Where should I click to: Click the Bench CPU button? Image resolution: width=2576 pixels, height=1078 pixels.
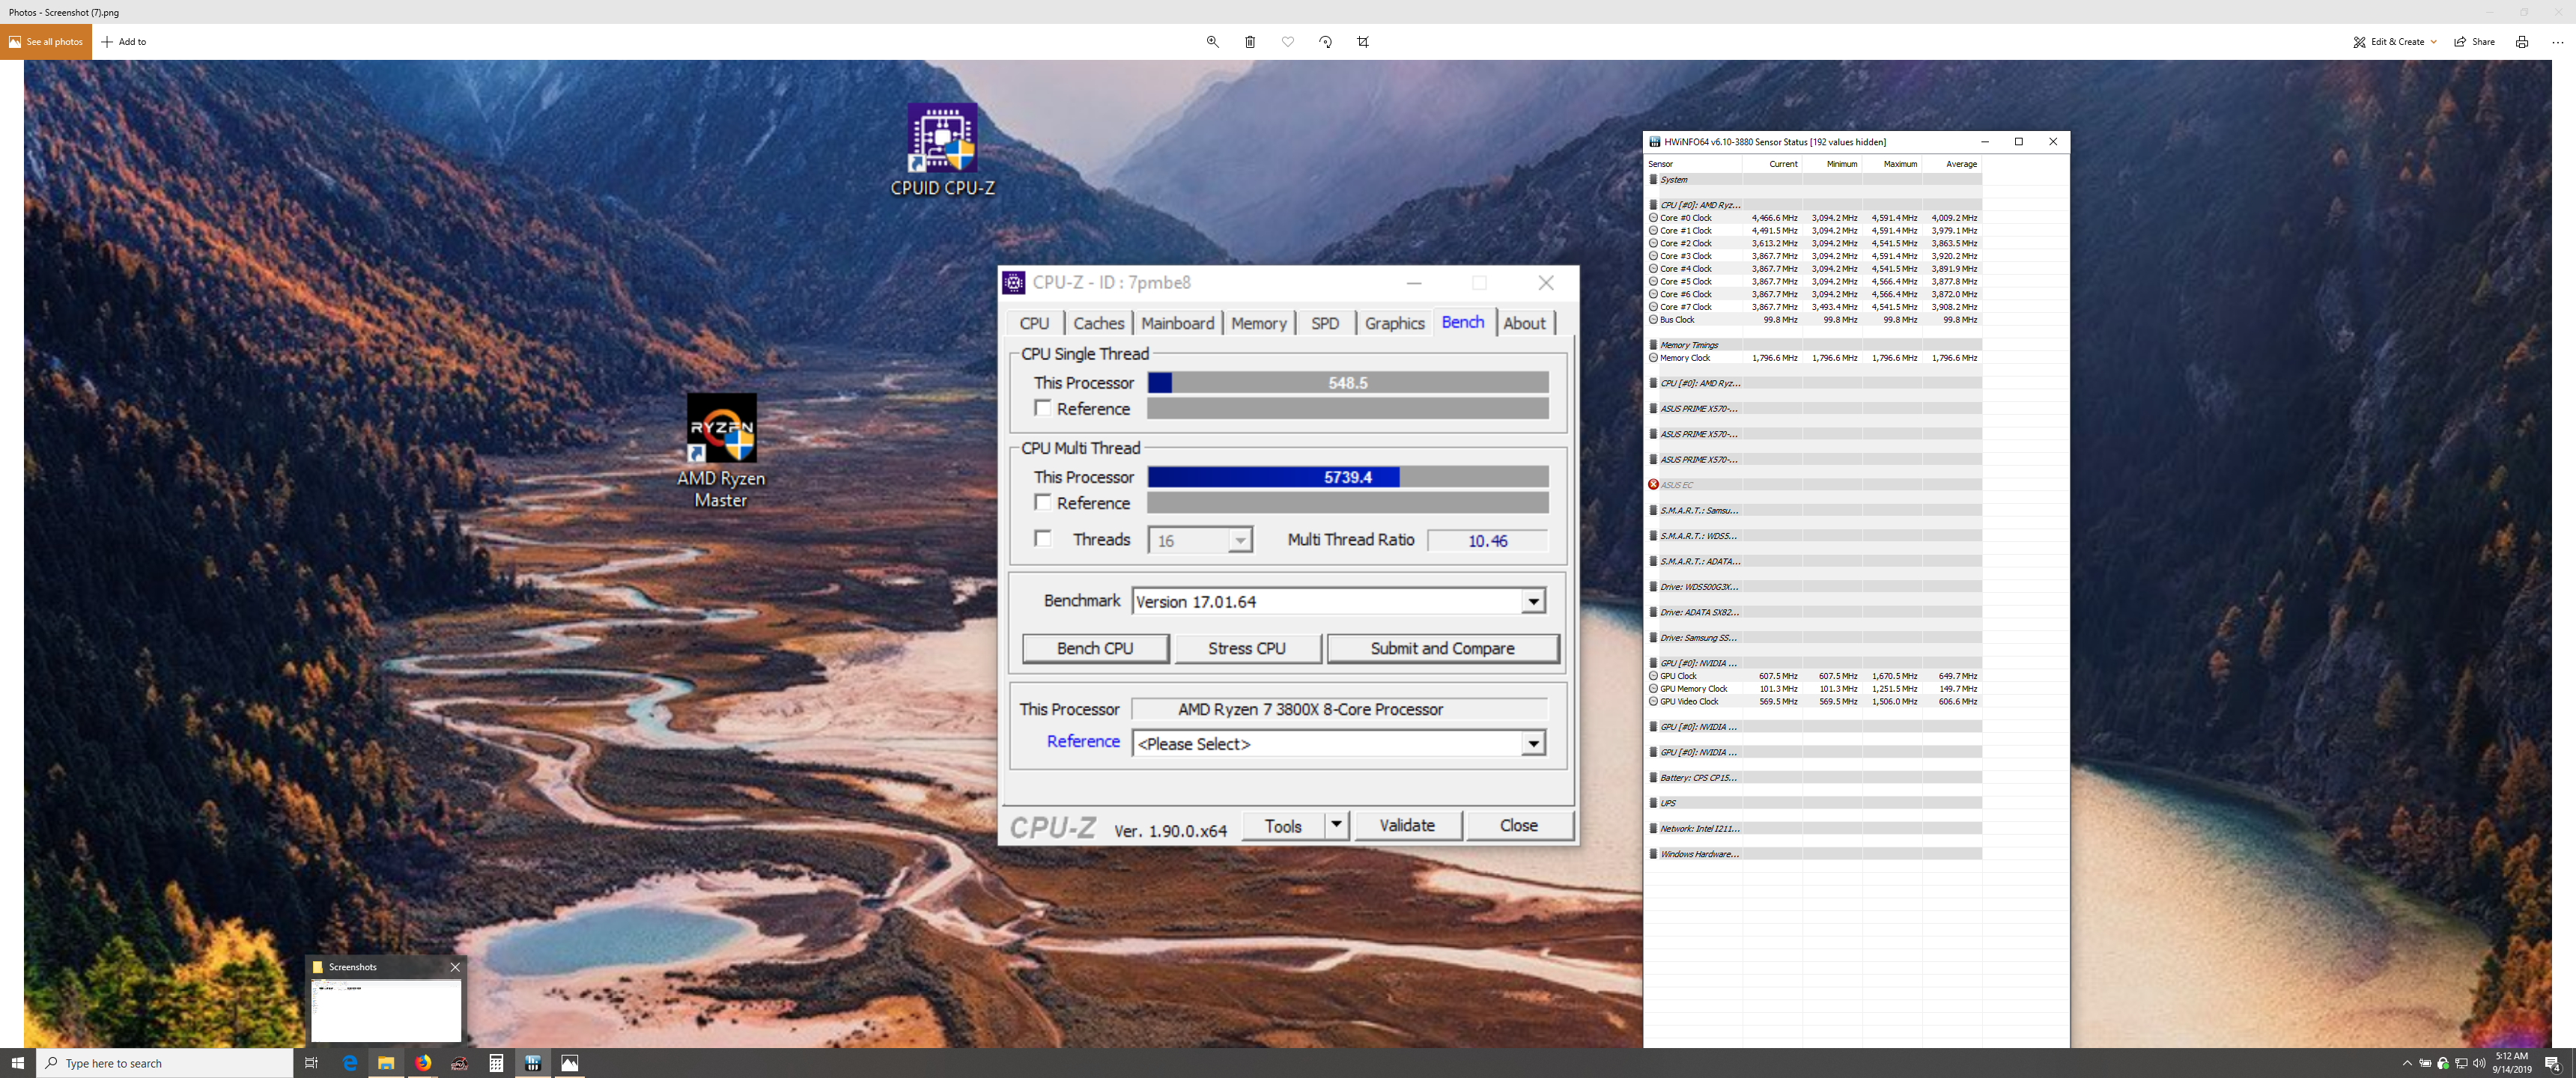coord(1095,648)
